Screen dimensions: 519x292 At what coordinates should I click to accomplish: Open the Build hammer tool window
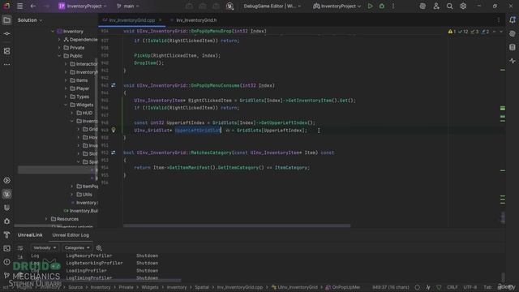(x=6, y=234)
